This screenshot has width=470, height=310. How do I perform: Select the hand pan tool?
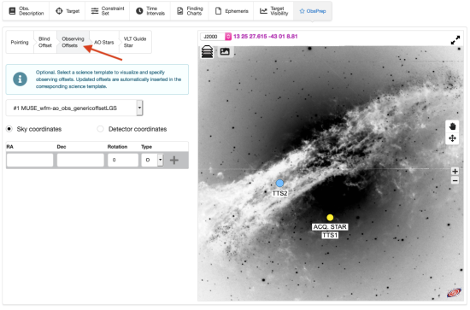point(452,126)
